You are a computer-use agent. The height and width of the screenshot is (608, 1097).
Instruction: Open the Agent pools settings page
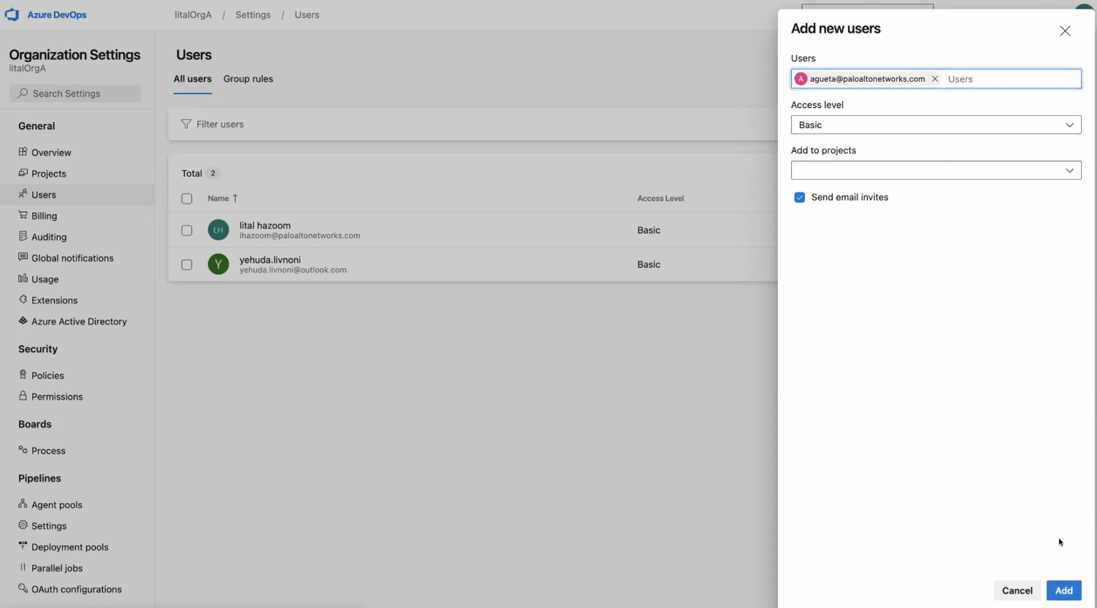click(57, 505)
